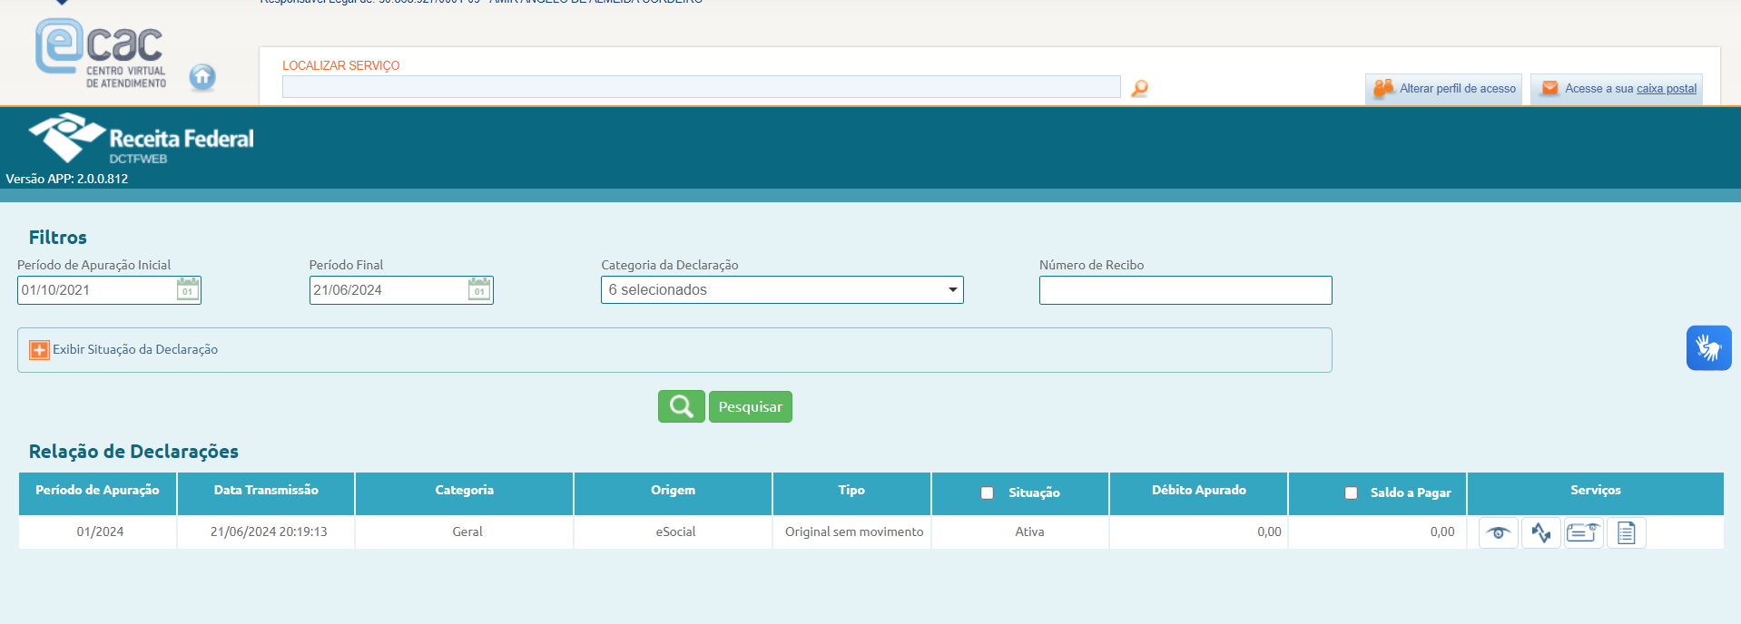Click the Localizar Serviço magnifier icon
Viewport: 1741px width, 624px height.
1139,88
